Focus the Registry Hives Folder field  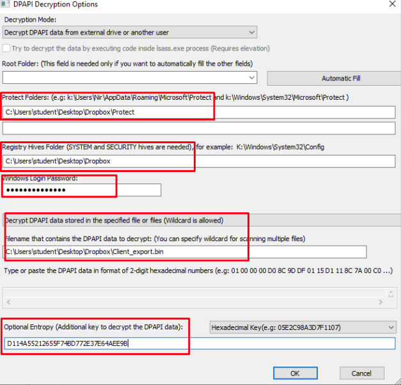(x=200, y=161)
